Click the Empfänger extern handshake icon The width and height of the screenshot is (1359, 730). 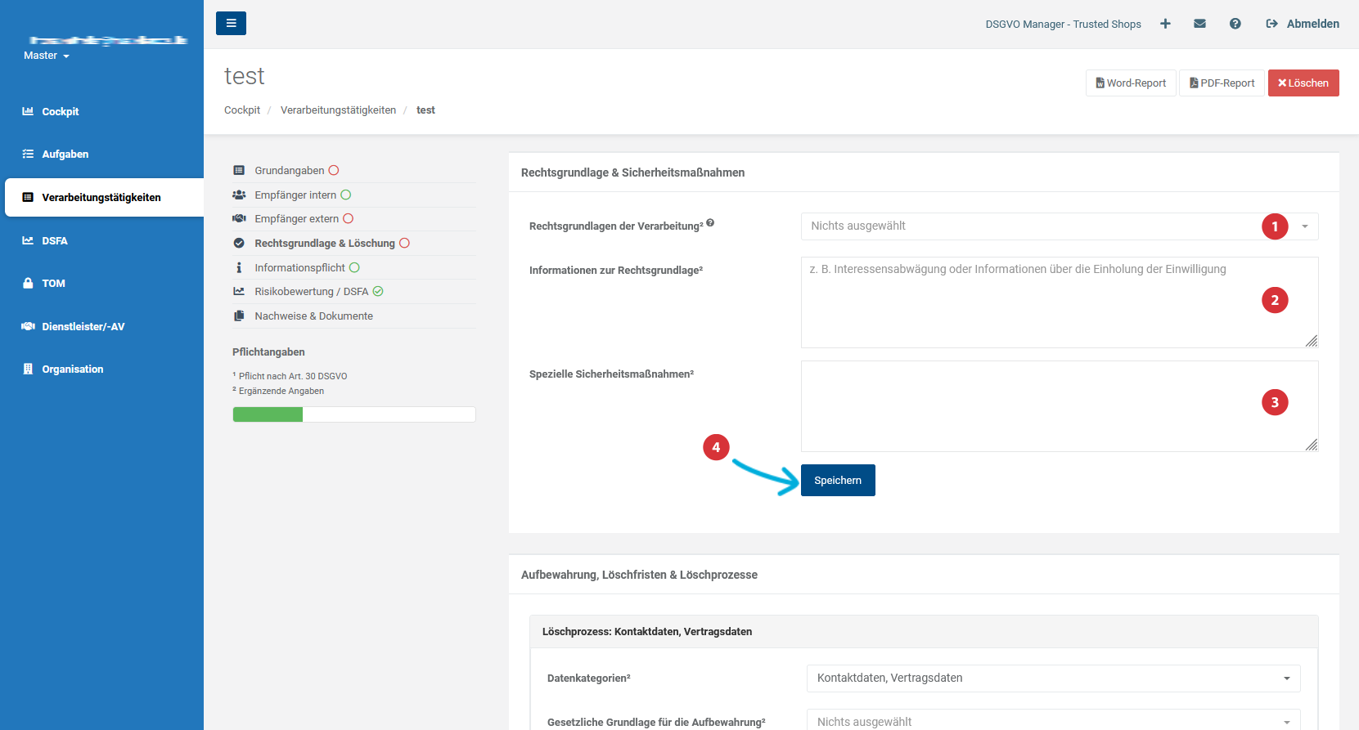coord(239,218)
